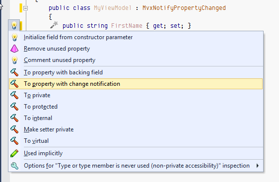Click MvxNotifyPropertyChanged base class name

pos(184,8)
